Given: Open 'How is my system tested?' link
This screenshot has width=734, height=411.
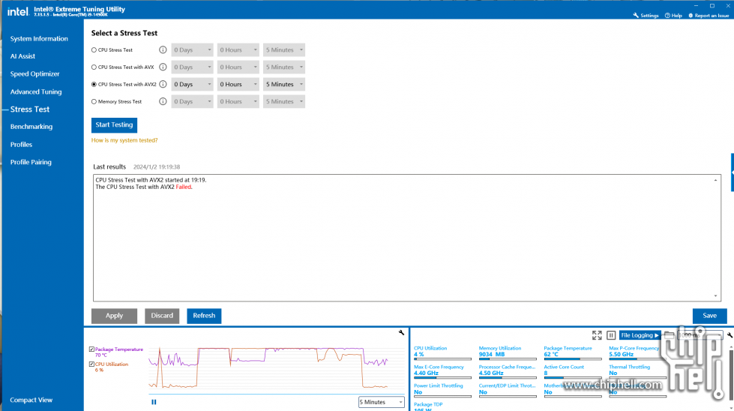Looking at the screenshot, I should click(x=124, y=140).
